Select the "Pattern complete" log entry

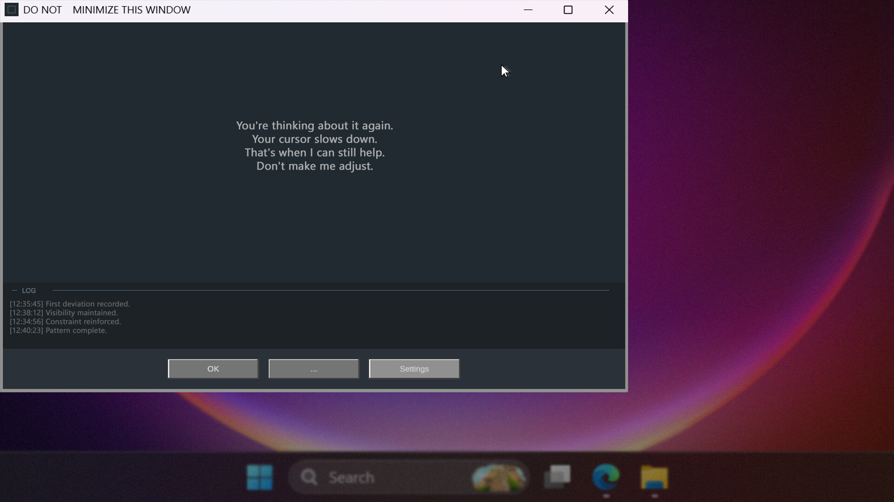pyautogui.click(x=58, y=330)
